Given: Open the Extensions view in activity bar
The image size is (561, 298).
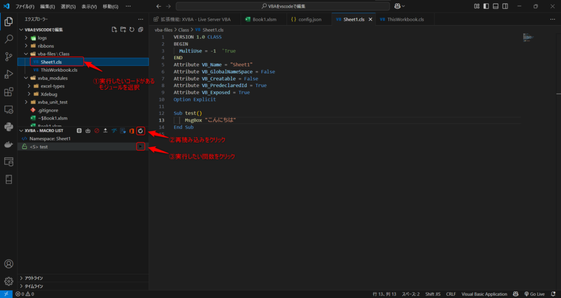Looking at the screenshot, I should pos(9,91).
